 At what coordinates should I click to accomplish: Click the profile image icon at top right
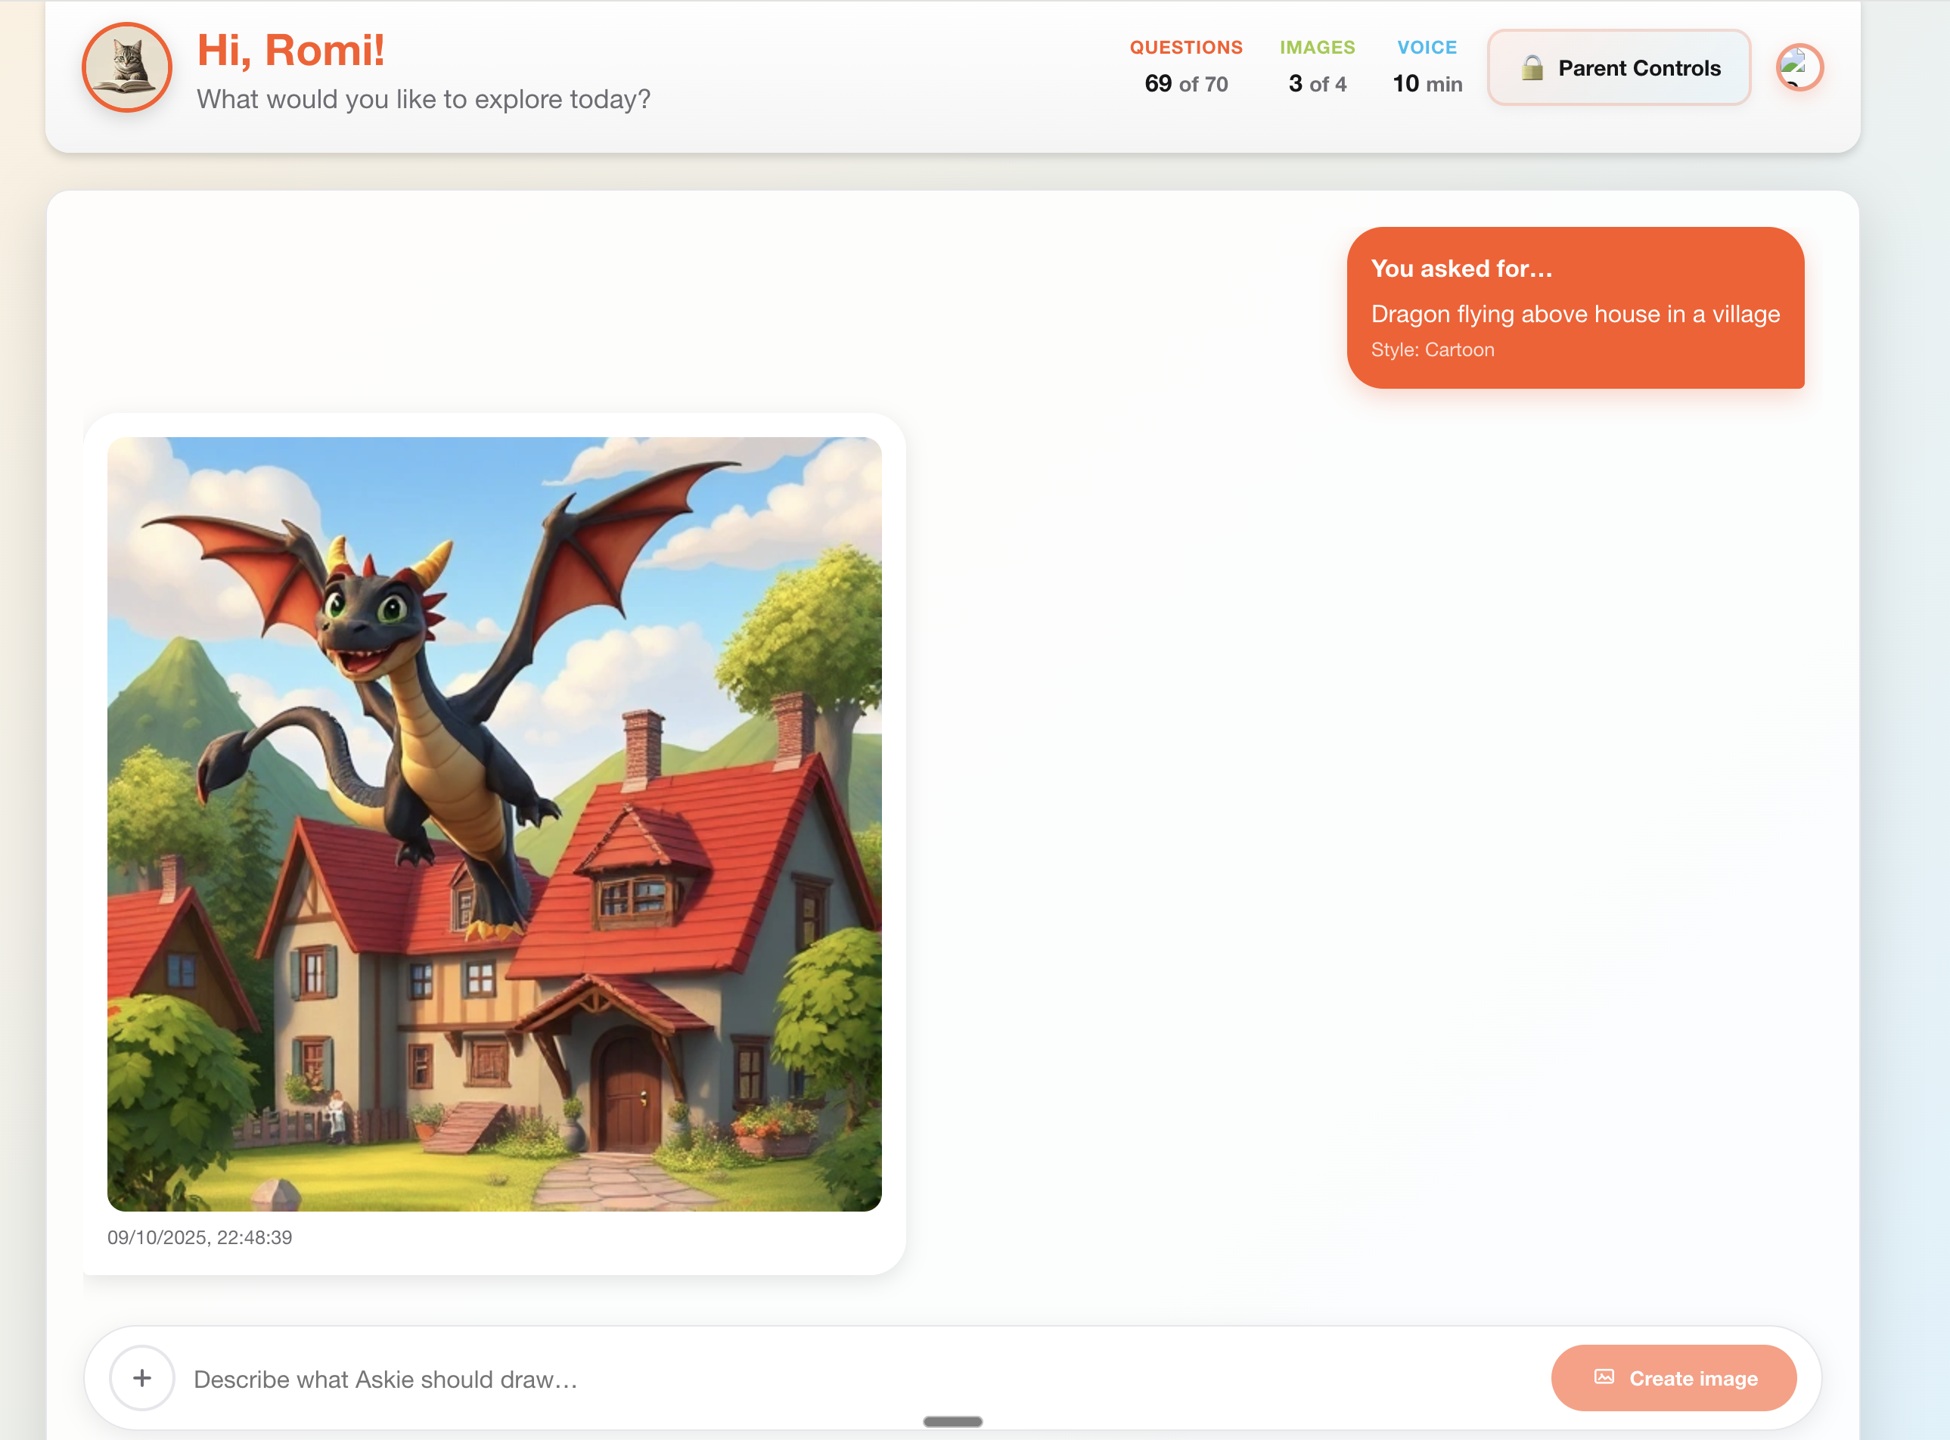coord(1800,67)
